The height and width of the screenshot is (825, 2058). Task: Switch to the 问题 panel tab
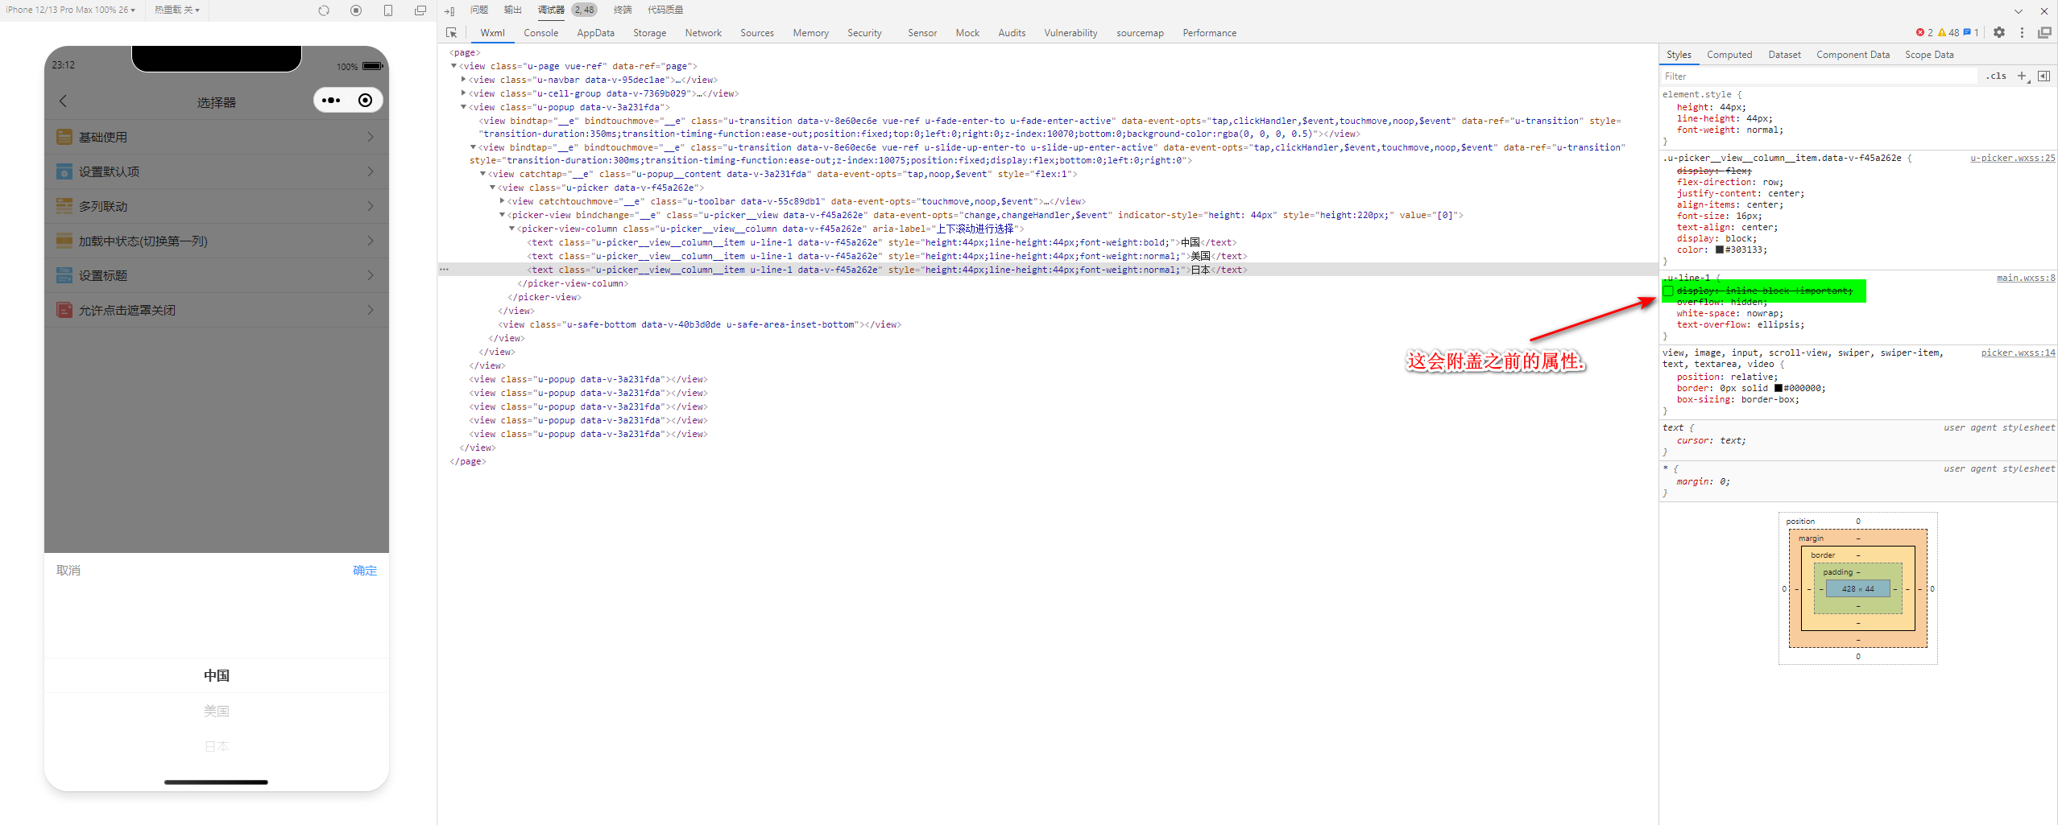tap(479, 10)
